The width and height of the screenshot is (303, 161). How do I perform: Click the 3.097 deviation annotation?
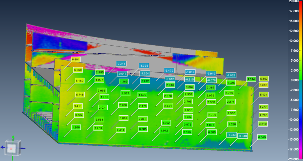click(x=123, y=118)
